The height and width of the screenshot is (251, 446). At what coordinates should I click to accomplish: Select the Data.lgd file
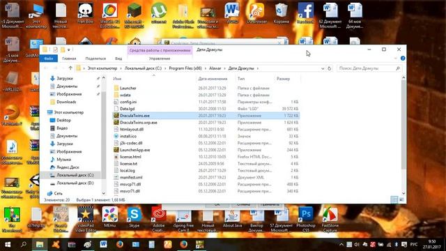(127, 109)
